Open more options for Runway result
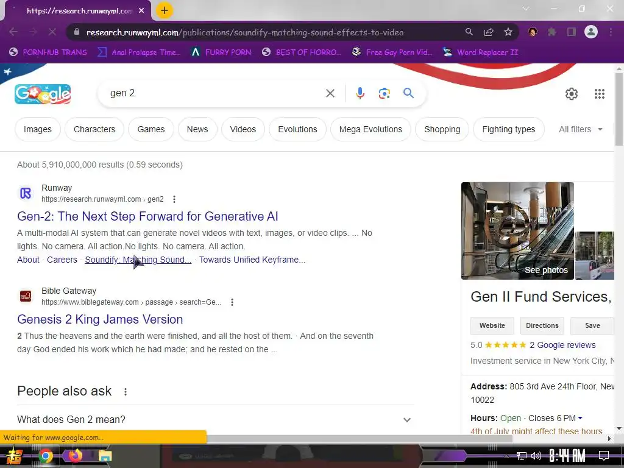Image resolution: width=624 pixels, height=468 pixels. pos(174,199)
